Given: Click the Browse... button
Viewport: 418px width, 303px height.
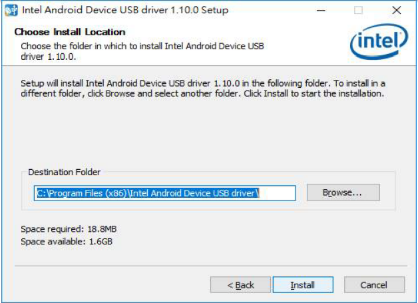Looking at the screenshot, I should pyautogui.click(x=343, y=192).
